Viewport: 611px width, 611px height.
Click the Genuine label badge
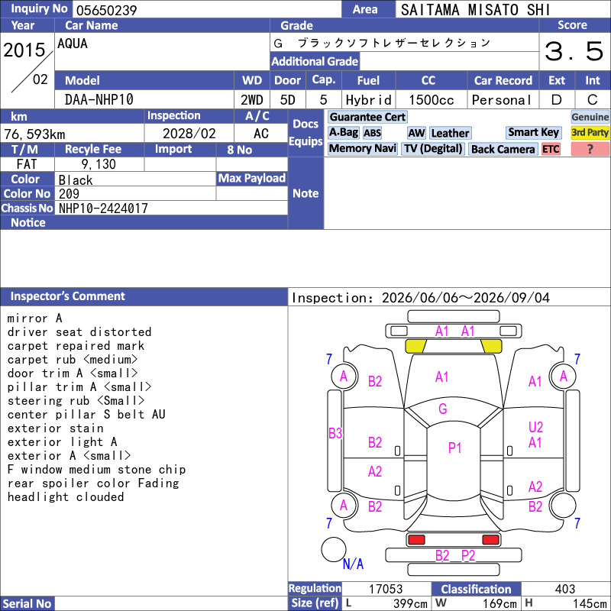(590, 117)
